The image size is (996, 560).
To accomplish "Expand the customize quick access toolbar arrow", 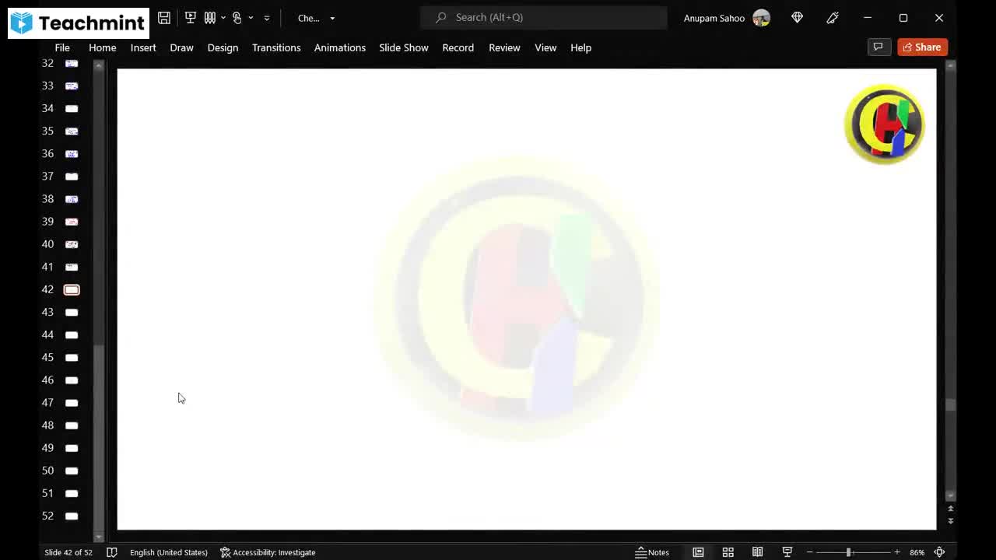I will coord(267,18).
